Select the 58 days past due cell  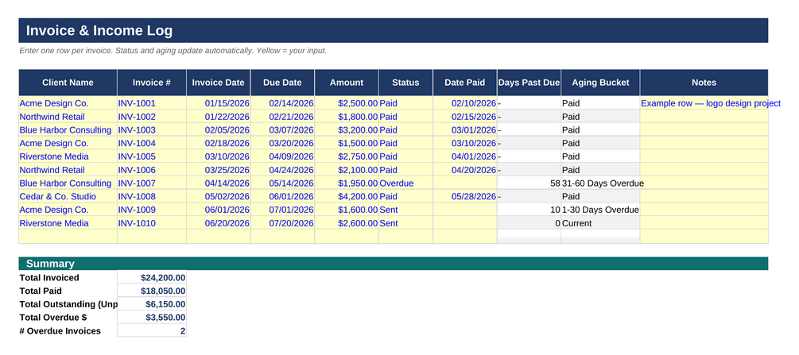(529, 183)
